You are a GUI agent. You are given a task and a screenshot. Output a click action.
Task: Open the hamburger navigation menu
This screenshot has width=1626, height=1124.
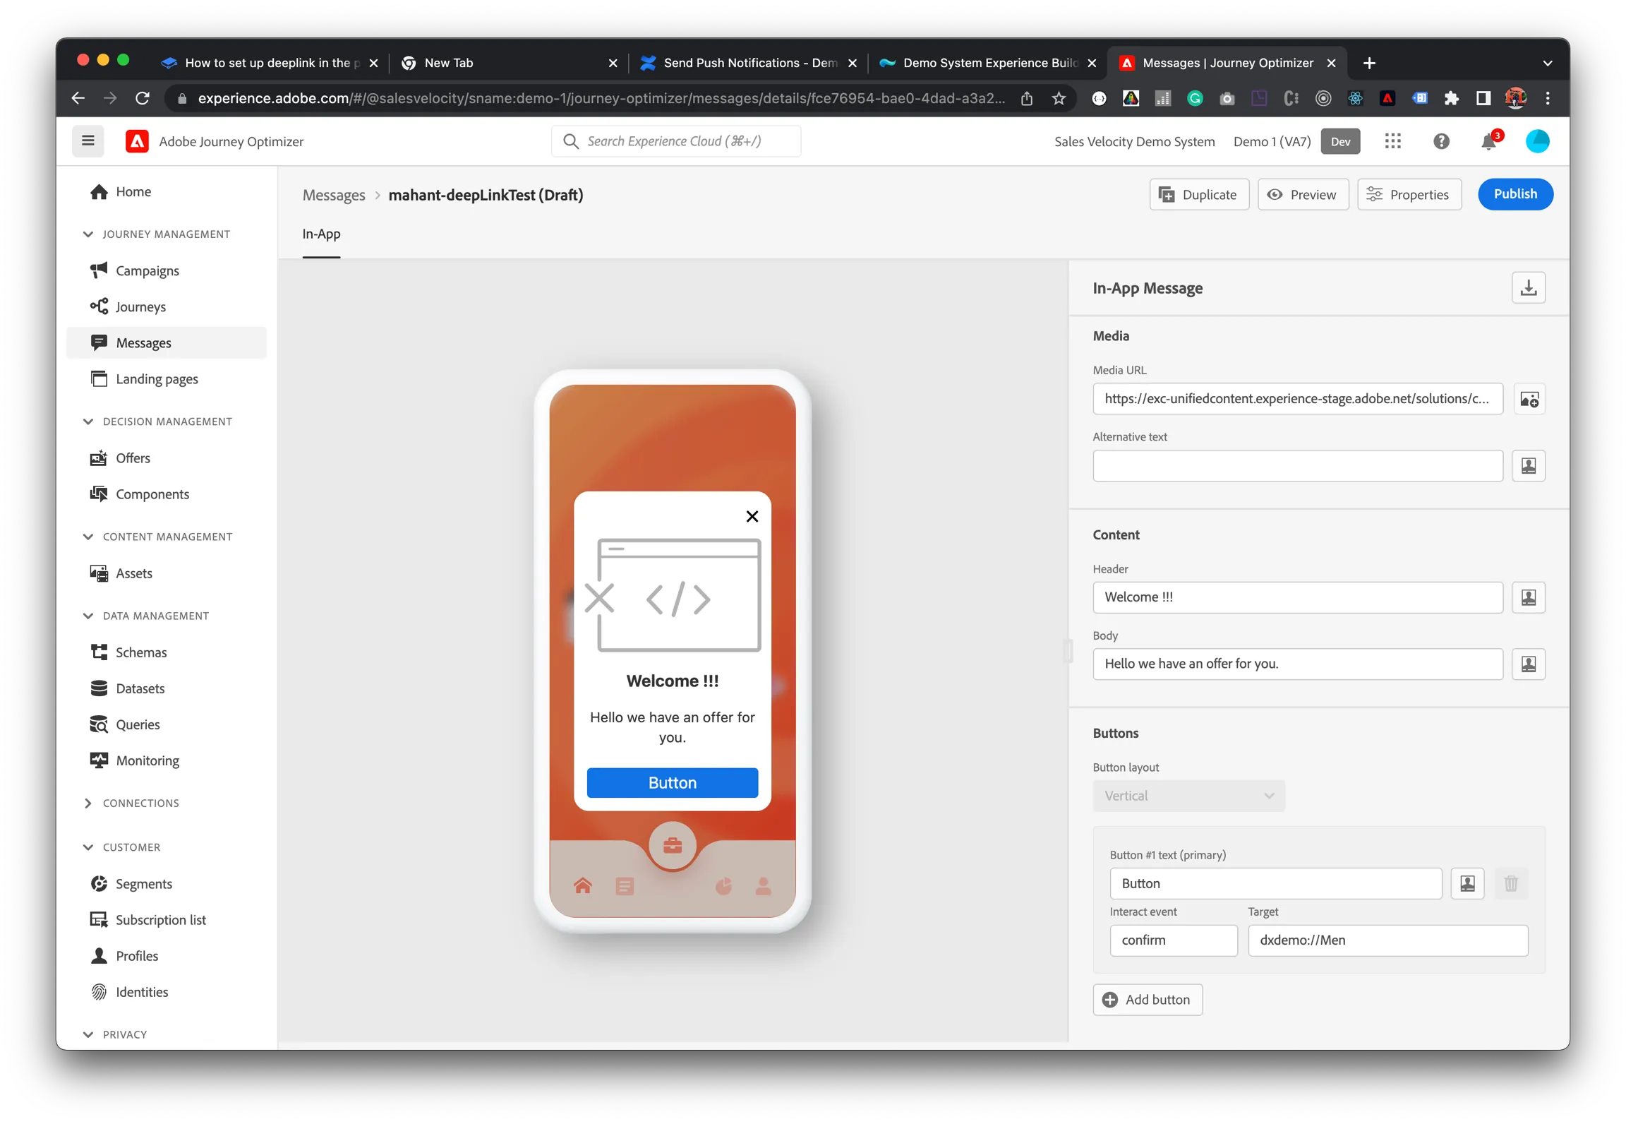tap(88, 141)
